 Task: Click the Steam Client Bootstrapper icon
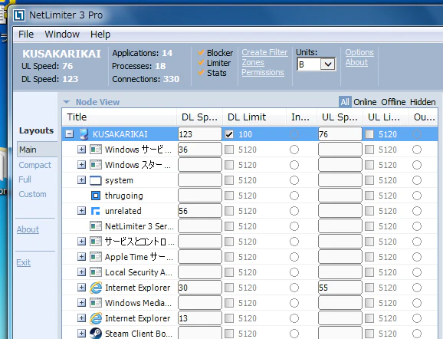pyautogui.click(x=96, y=334)
